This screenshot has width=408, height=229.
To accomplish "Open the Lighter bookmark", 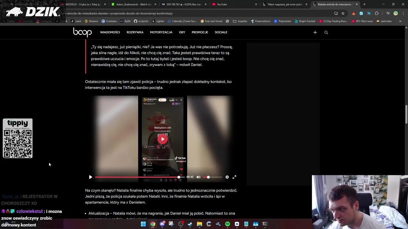I will 158,21.
